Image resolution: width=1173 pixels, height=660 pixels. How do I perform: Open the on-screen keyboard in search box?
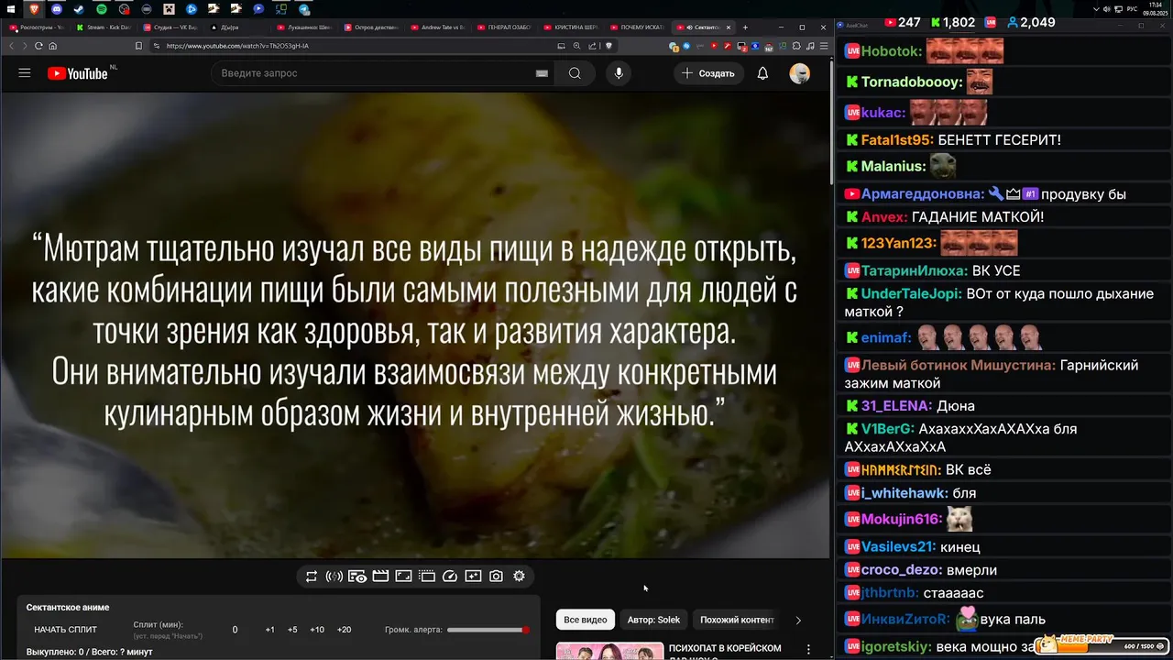(542, 73)
